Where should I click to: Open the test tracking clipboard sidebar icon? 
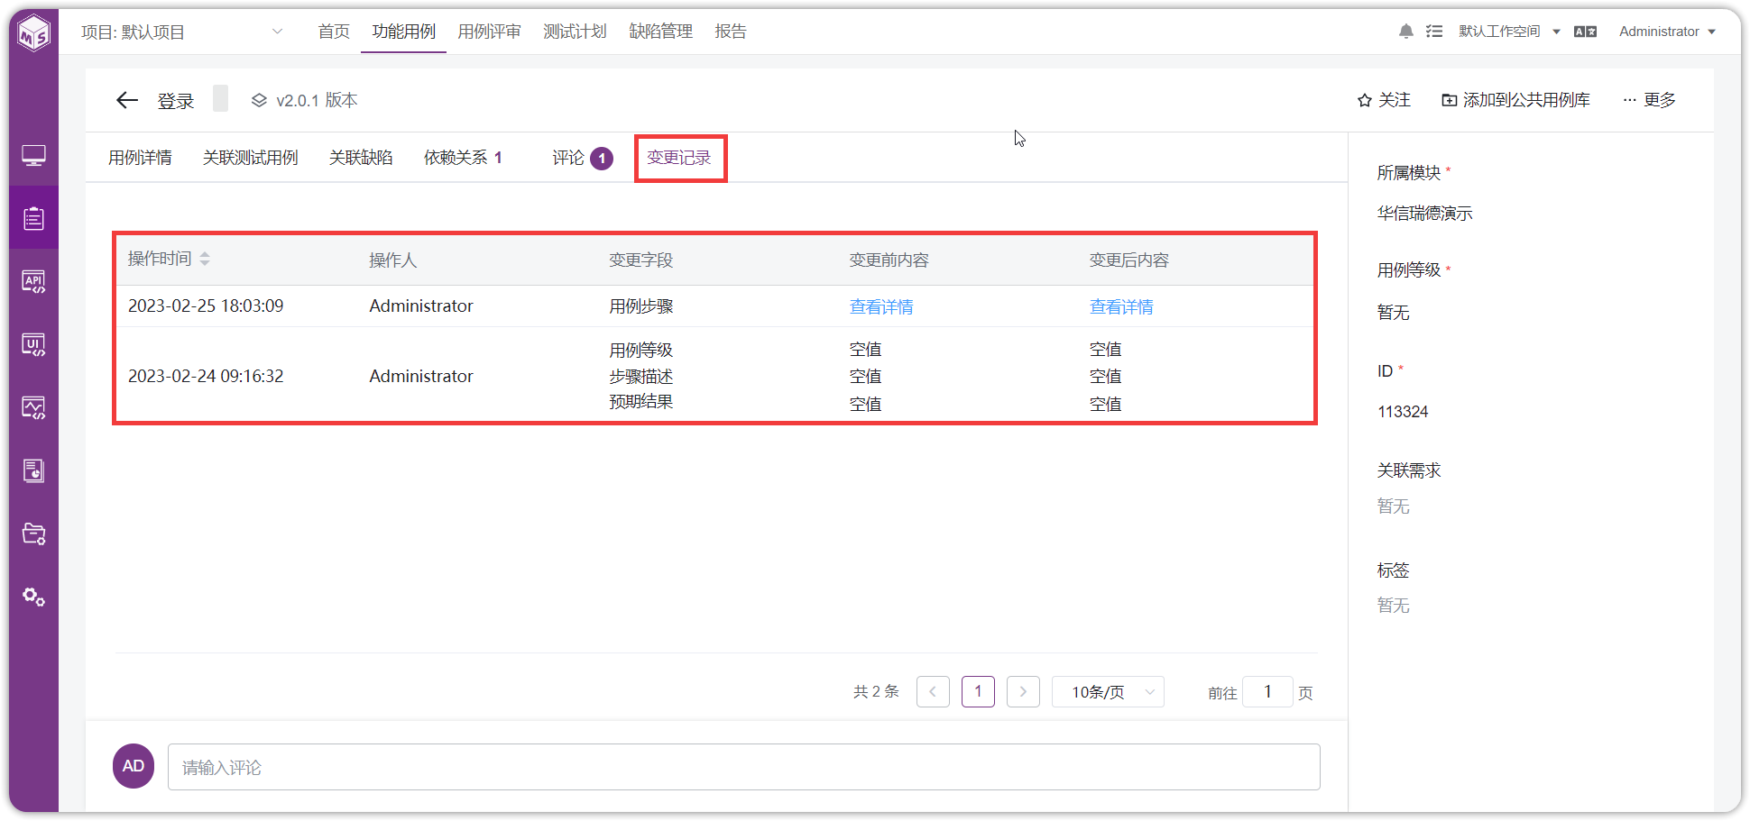34,218
